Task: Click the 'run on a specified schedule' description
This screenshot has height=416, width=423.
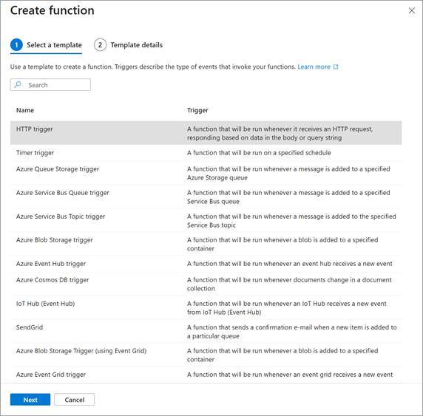Action: (x=259, y=153)
